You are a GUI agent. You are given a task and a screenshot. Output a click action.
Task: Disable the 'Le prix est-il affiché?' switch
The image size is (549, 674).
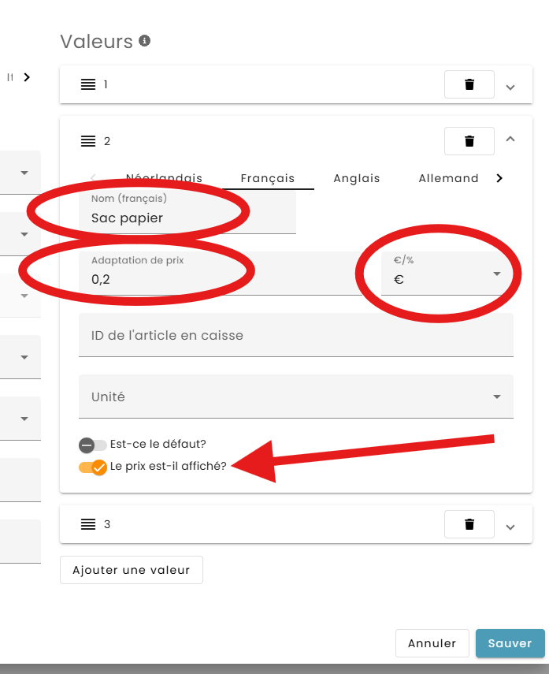92,467
